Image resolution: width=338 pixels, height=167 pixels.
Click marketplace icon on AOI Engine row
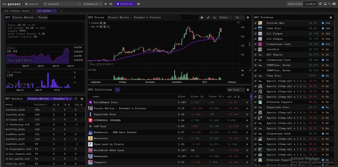(323, 55)
